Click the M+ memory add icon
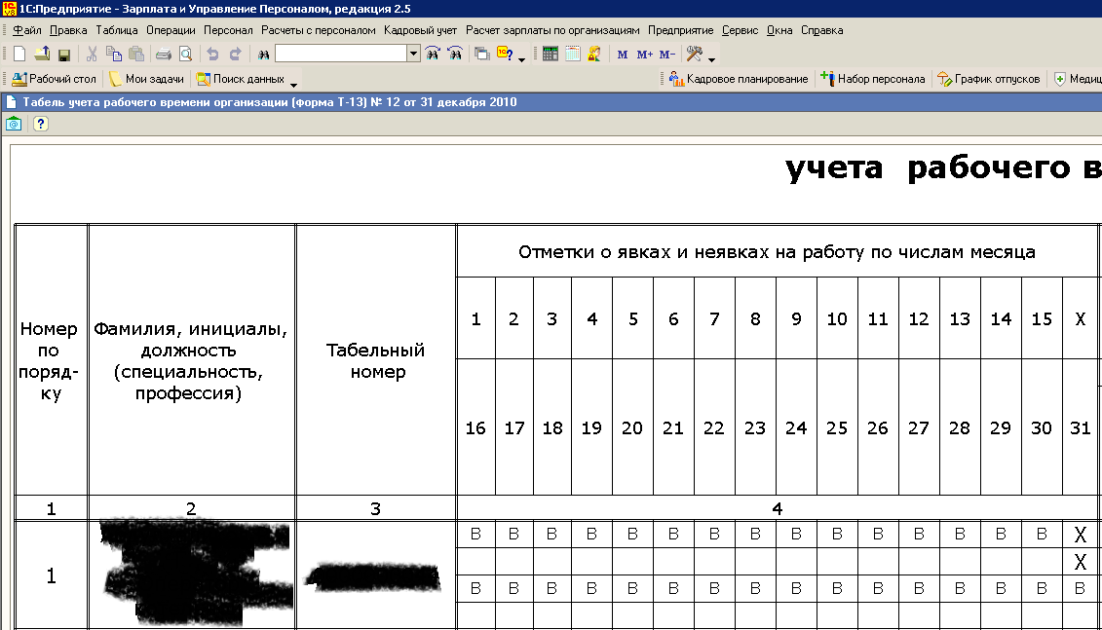This screenshot has height=630, width=1102. tap(644, 55)
